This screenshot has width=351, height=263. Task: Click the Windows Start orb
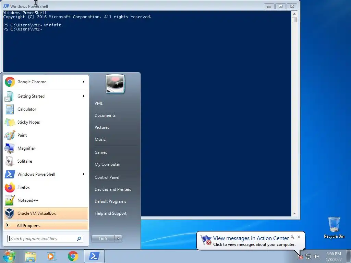point(9,256)
